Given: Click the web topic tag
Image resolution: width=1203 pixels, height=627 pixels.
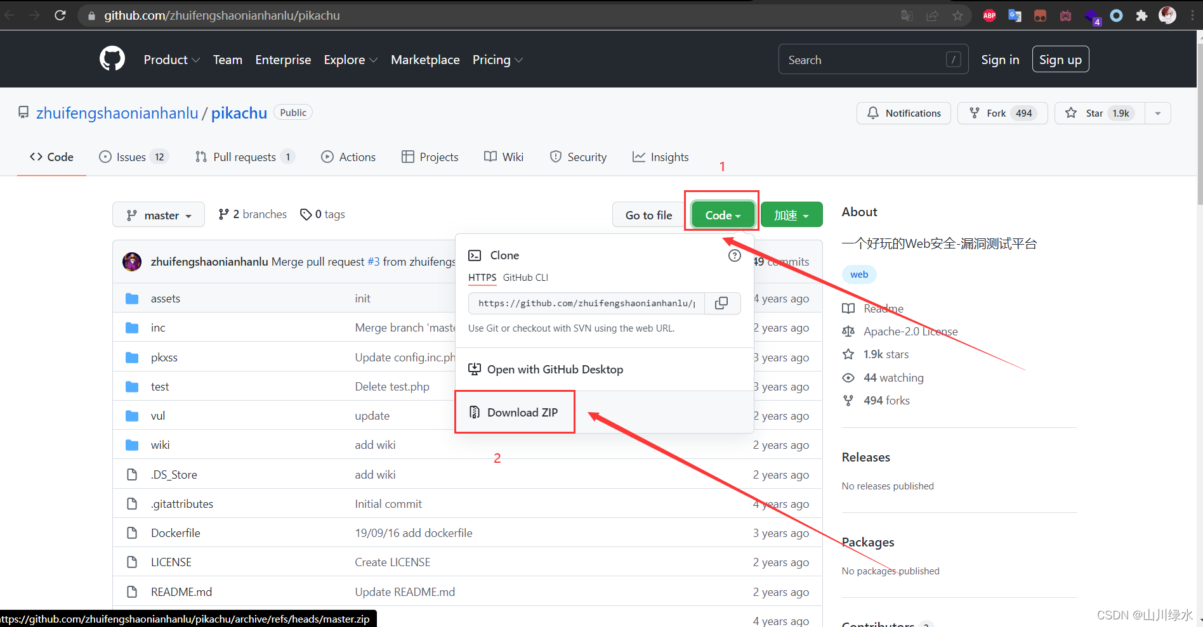Looking at the screenshot, I should click(859, 275).
